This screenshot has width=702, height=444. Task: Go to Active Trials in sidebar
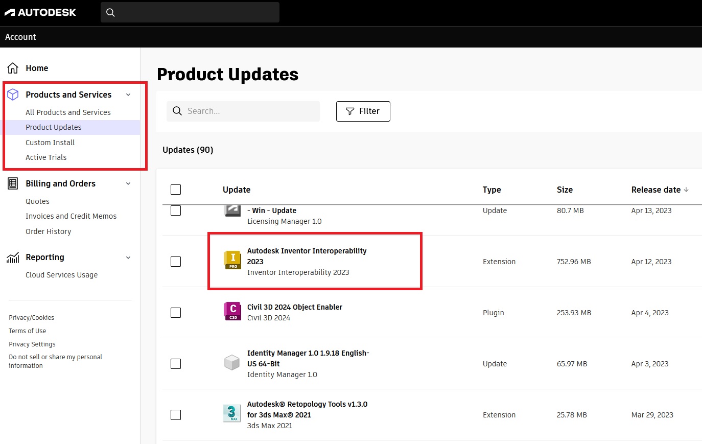coord(46,157)
